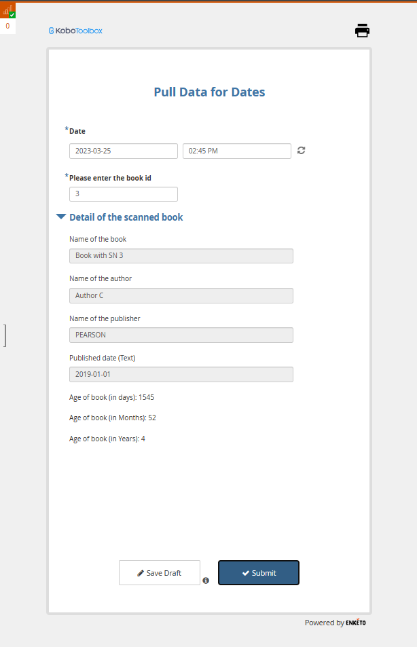Viewport: 417px width, 647px height.
Task: Click the 'Pull Data for Dates' form title
Action: click(209, 92)
